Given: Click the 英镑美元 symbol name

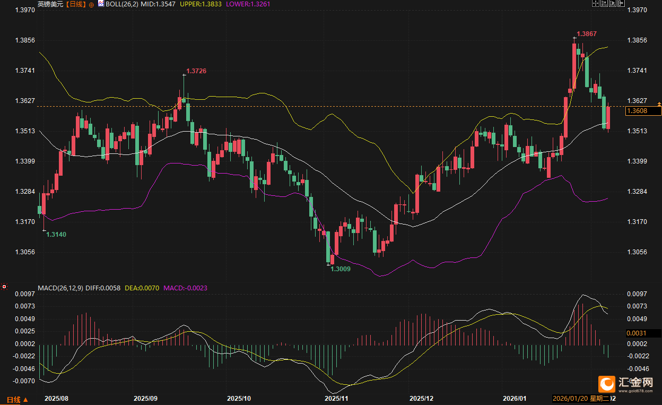Looking at the screenshot, I should pos(50,4).
